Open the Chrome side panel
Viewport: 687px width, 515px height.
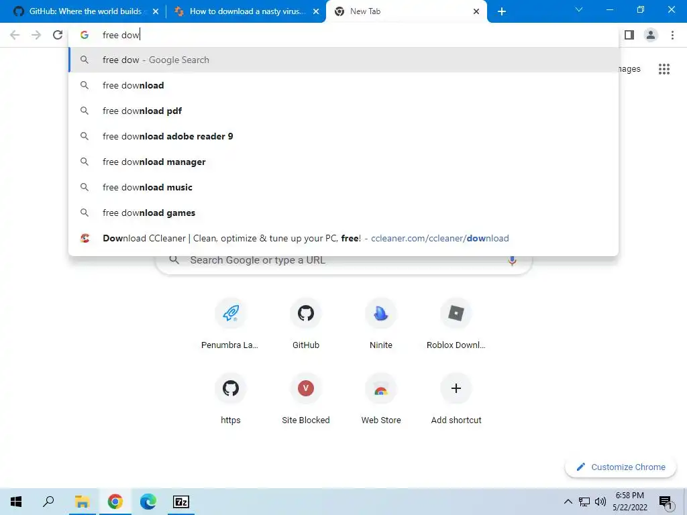[x=629, y=35]
